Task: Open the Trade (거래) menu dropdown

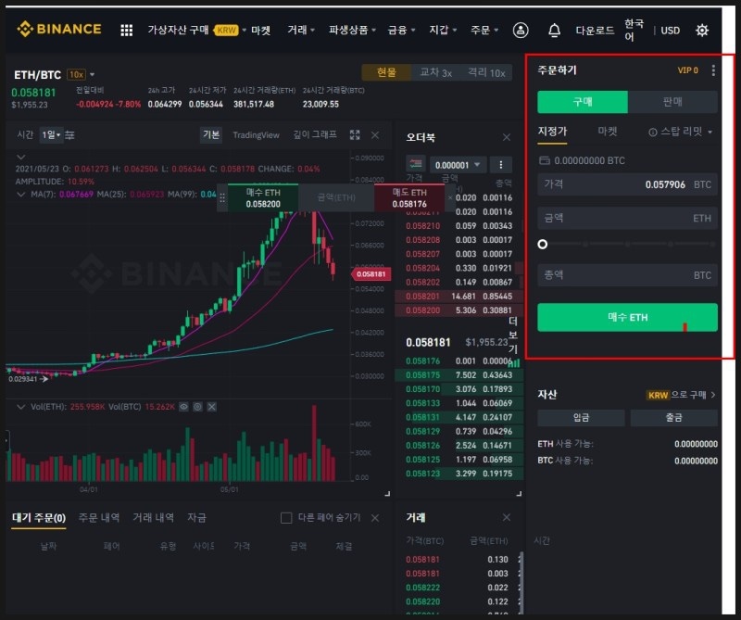Action: point(301,31)
